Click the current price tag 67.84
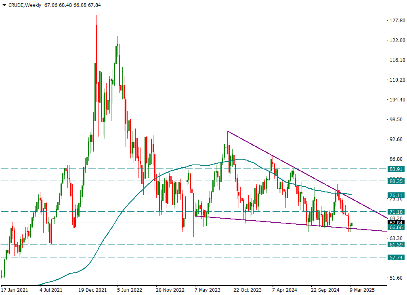Viewport: 407px width, 295px height. (396, 223)
